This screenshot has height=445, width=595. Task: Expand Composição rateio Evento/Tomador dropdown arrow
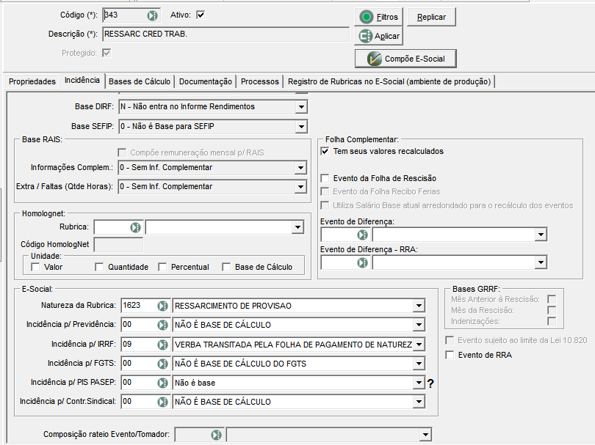425,435
